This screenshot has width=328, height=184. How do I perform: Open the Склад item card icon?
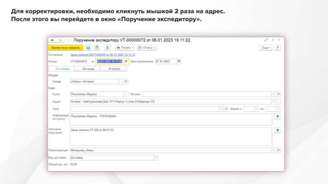pyautogui.click(x=126, y=81)
